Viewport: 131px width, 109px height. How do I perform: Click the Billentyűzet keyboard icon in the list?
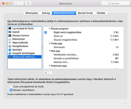[x=10, y=39]
